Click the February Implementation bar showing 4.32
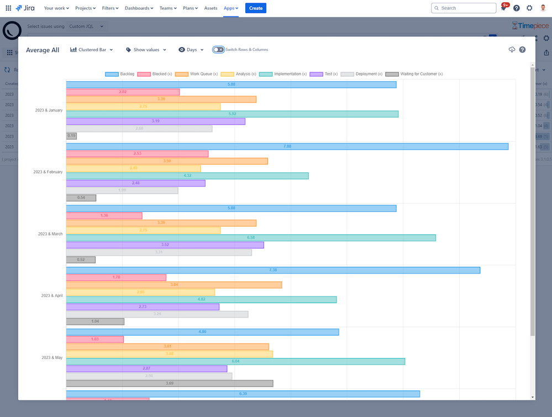Screen dimensions: 552x417 [187, 175]
